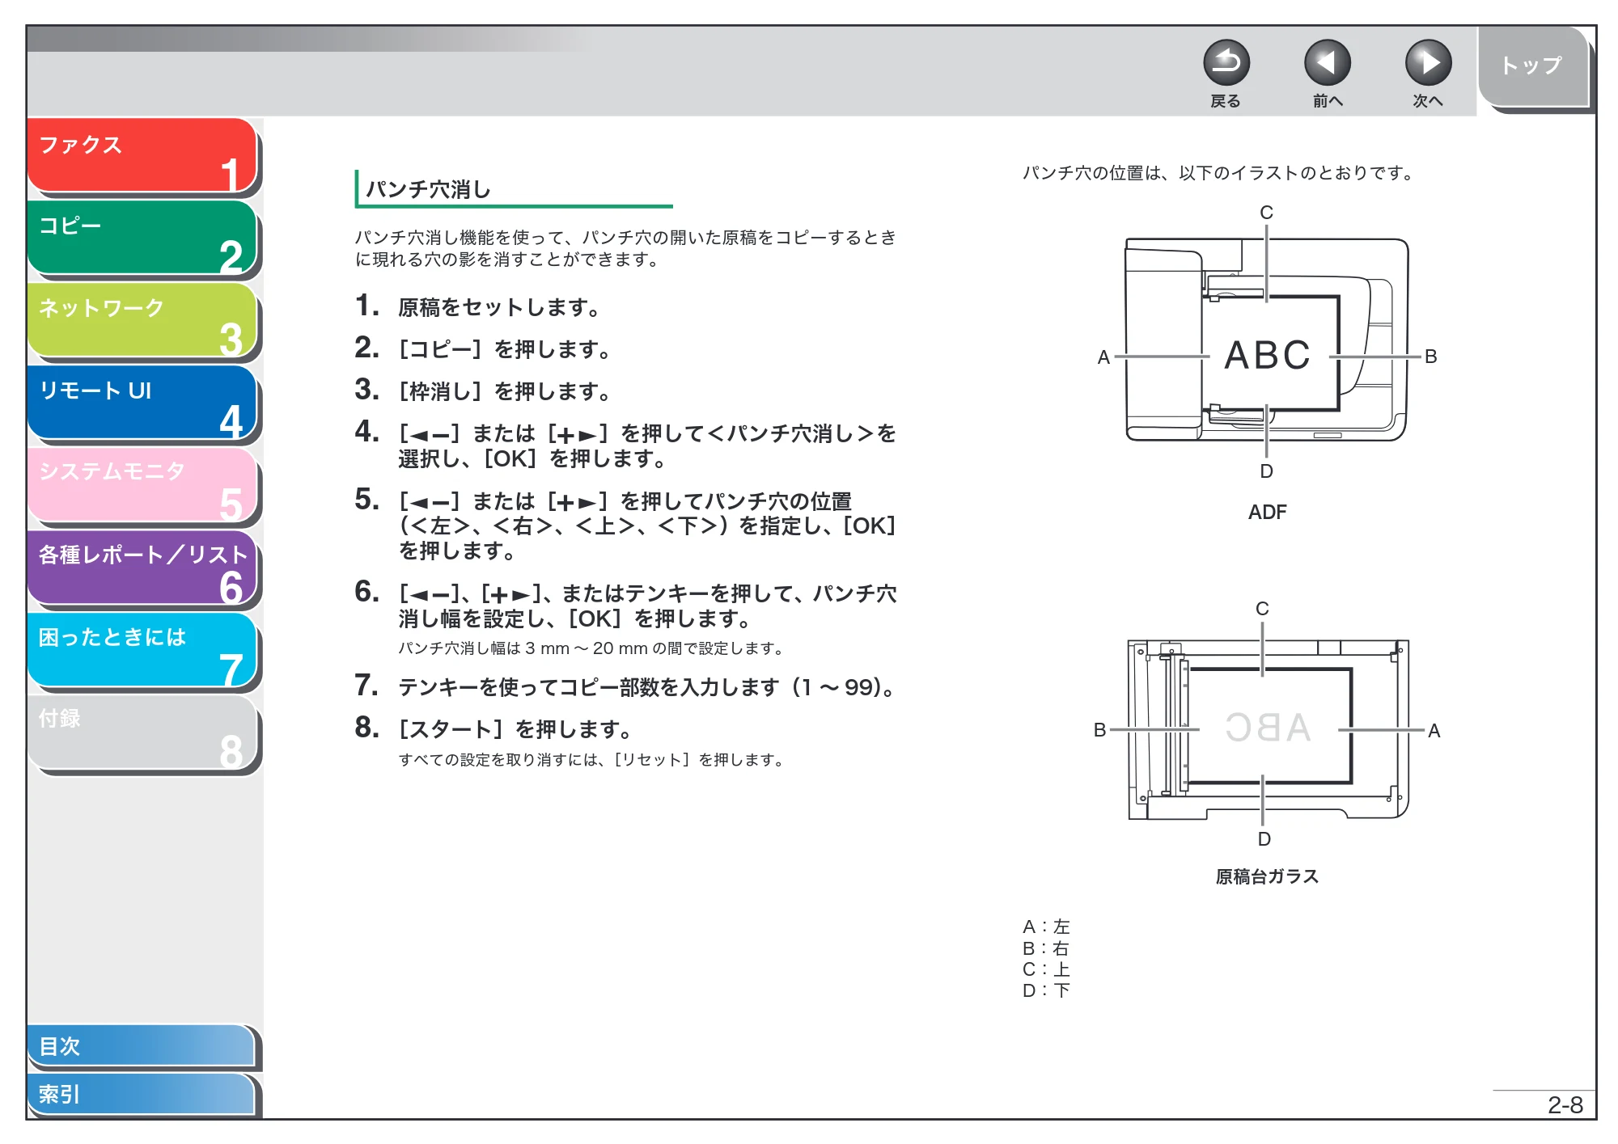Click the 前へ (previous) left arrow icon
Image resolution: width=1618 pixels, height=1144 pixels.
1327,63
